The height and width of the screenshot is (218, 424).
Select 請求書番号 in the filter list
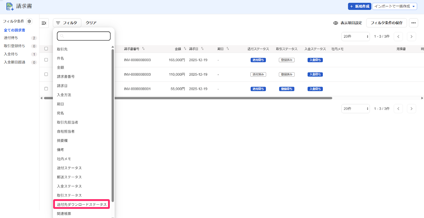(66, 77)
